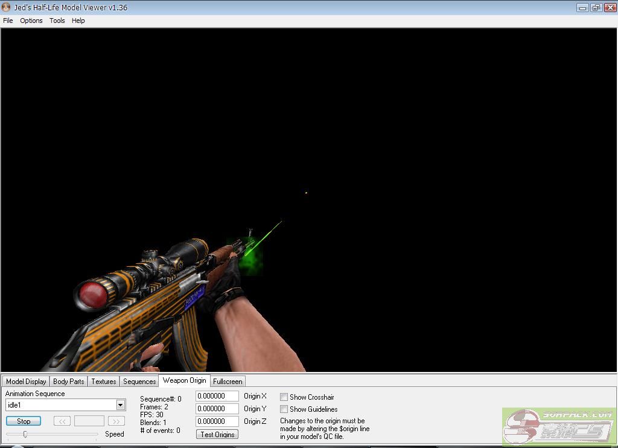Open the File menu
Screen dimensions: 618x448
tap(8, 21)
